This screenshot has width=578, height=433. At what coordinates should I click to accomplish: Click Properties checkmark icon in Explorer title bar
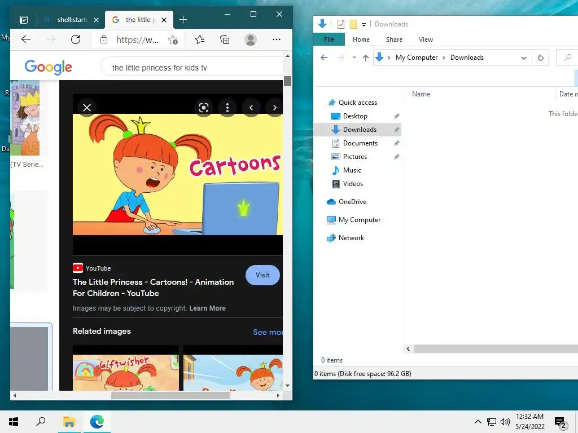tap(341, 24)
